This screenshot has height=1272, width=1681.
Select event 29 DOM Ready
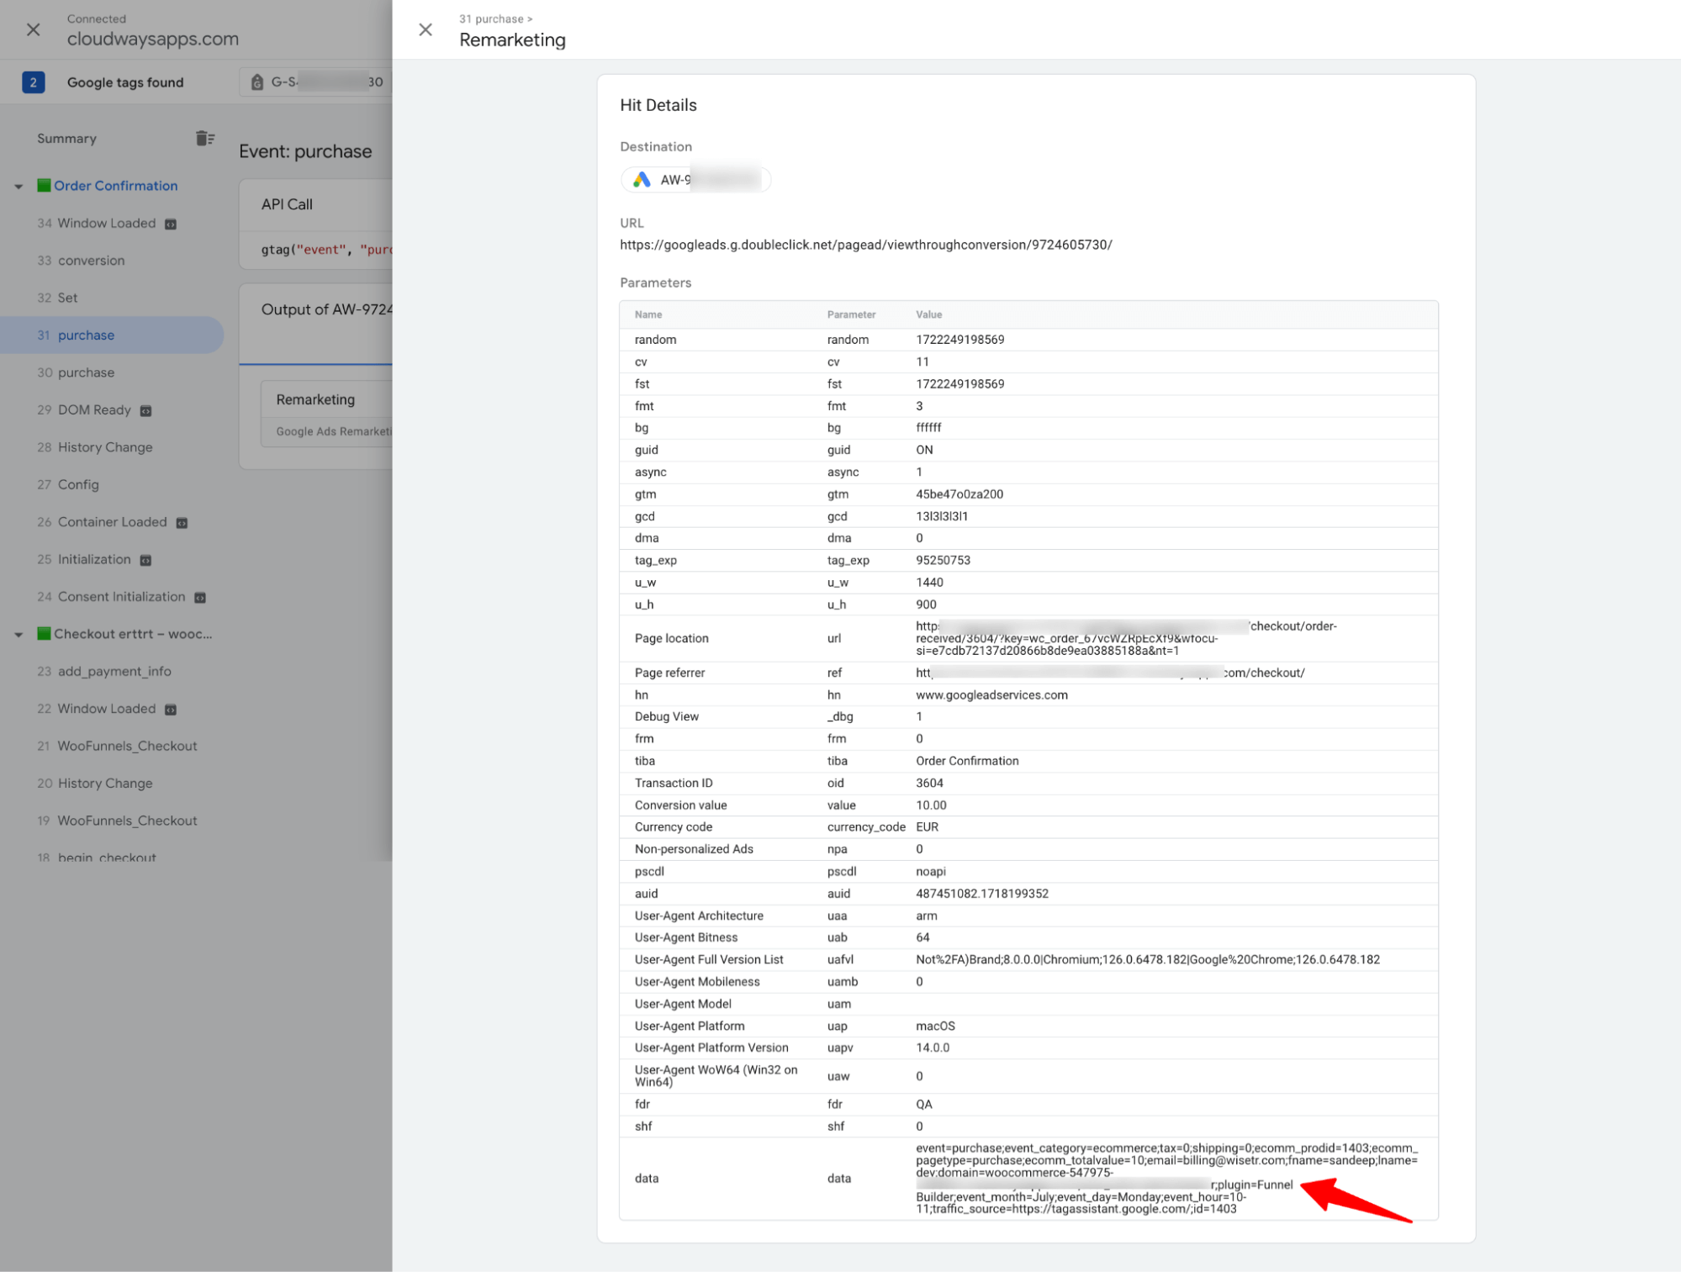[84, 410]
